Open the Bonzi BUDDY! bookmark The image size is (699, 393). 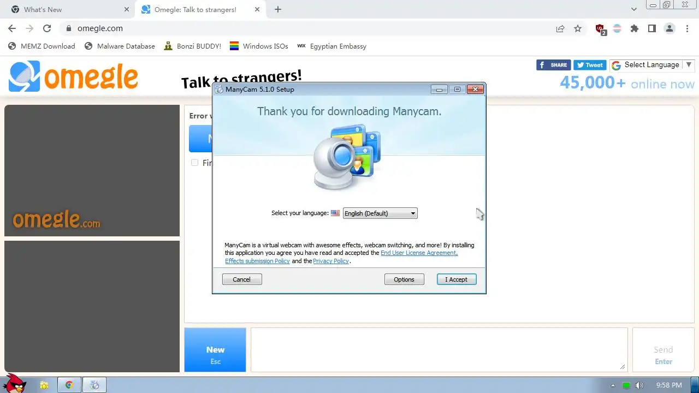point(192,46)
